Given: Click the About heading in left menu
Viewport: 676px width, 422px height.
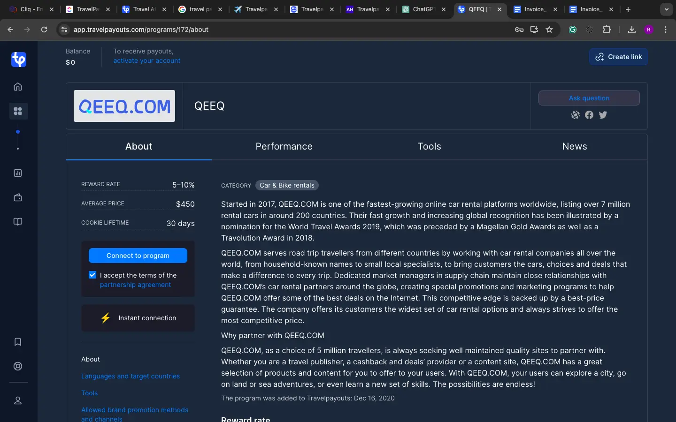Looking at the screenshot, I should click(91, 359).
